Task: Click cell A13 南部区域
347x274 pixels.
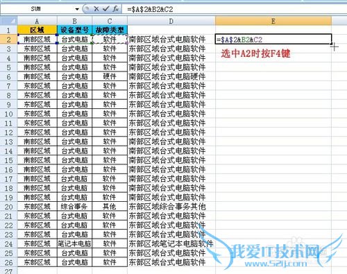Action: point(37,142)
